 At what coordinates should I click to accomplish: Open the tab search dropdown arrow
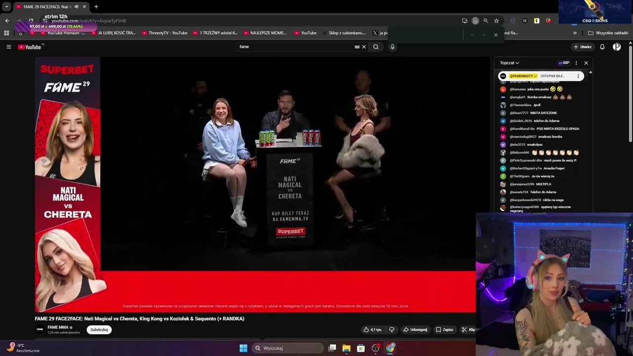[6, 6]
